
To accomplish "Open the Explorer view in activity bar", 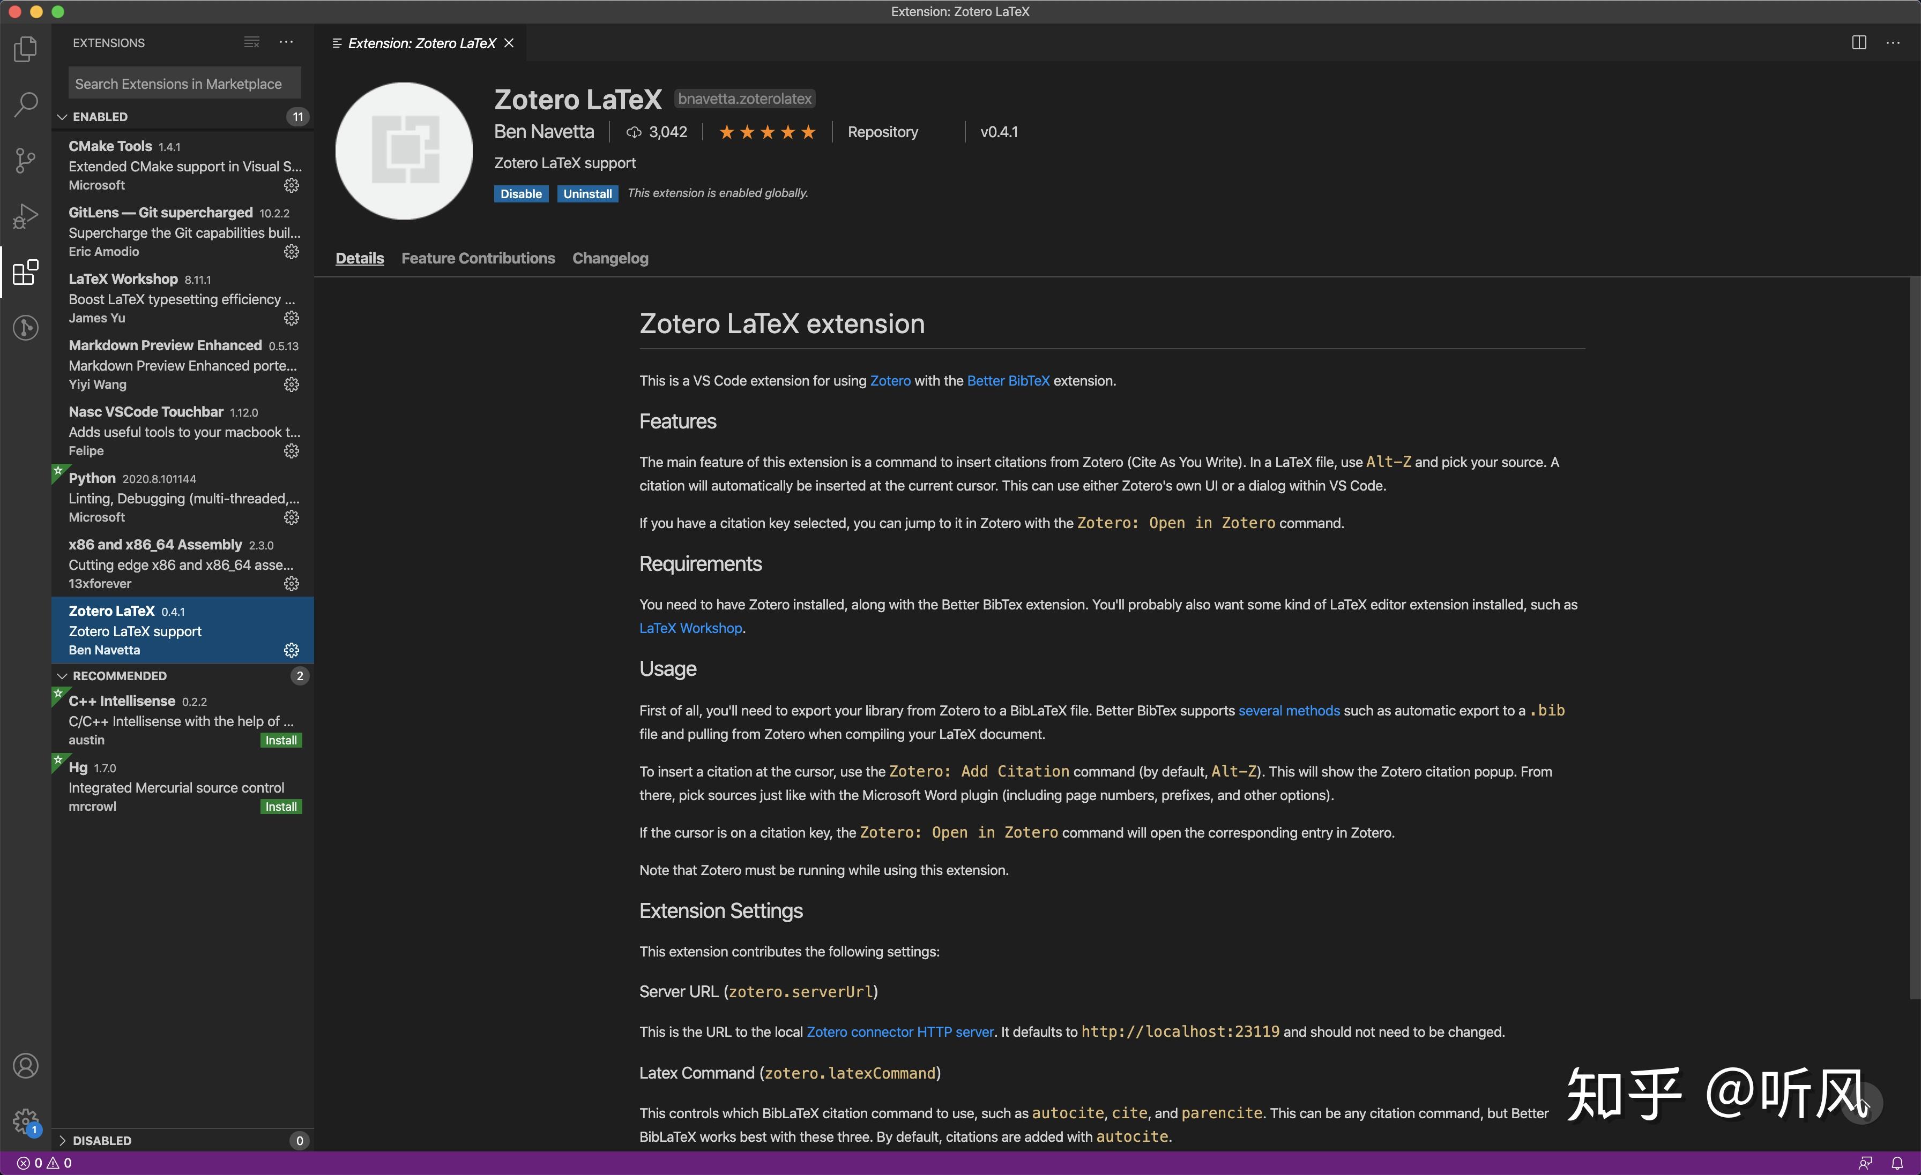I will pos(26,49).
